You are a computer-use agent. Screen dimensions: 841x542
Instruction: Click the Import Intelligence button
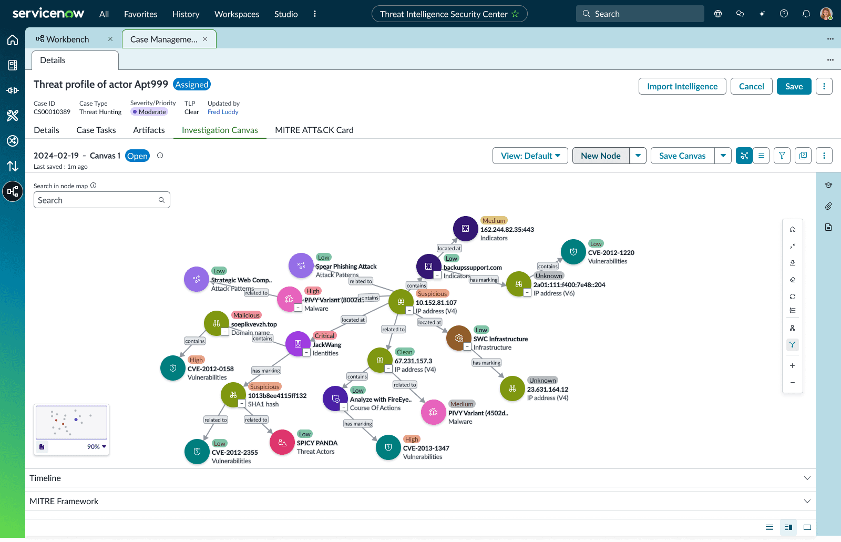(682, 86)
